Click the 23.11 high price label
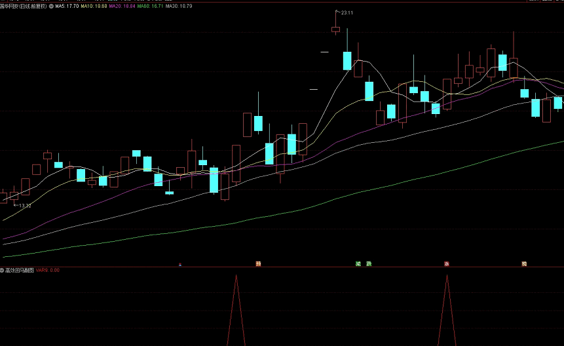564x346 pixels. coord(347,13)
